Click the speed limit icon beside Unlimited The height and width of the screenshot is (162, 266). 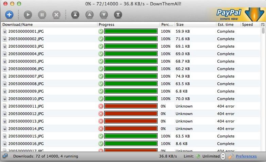coord(198,156)
